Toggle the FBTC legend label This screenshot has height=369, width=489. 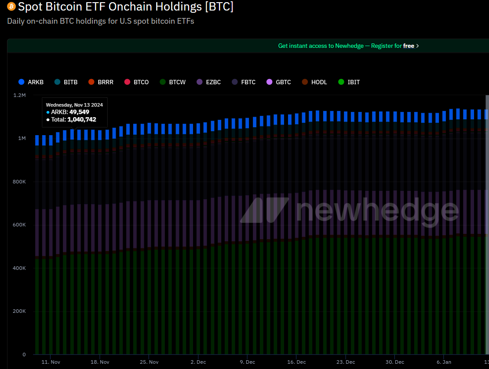[x=248, y=82]
